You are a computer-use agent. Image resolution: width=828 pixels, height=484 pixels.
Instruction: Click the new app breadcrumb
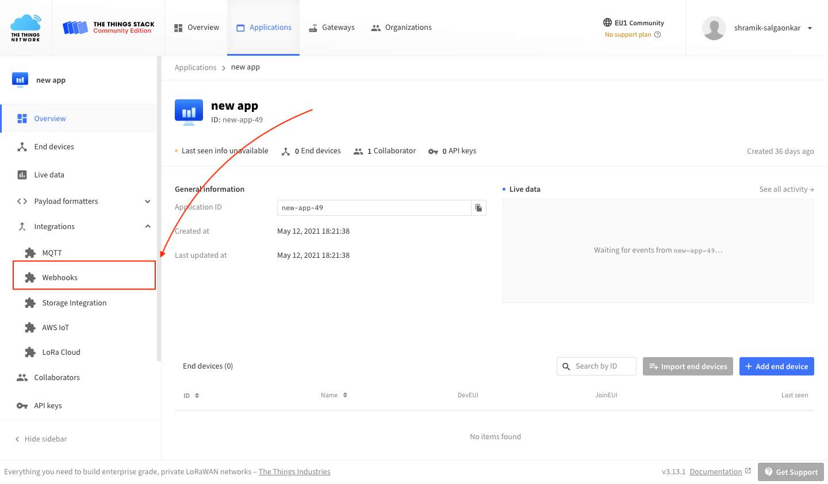point(246,67)
